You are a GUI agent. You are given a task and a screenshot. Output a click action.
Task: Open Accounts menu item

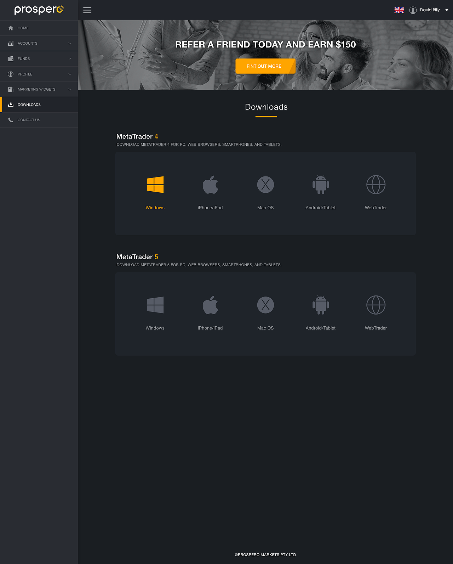[x=39, y=43]
